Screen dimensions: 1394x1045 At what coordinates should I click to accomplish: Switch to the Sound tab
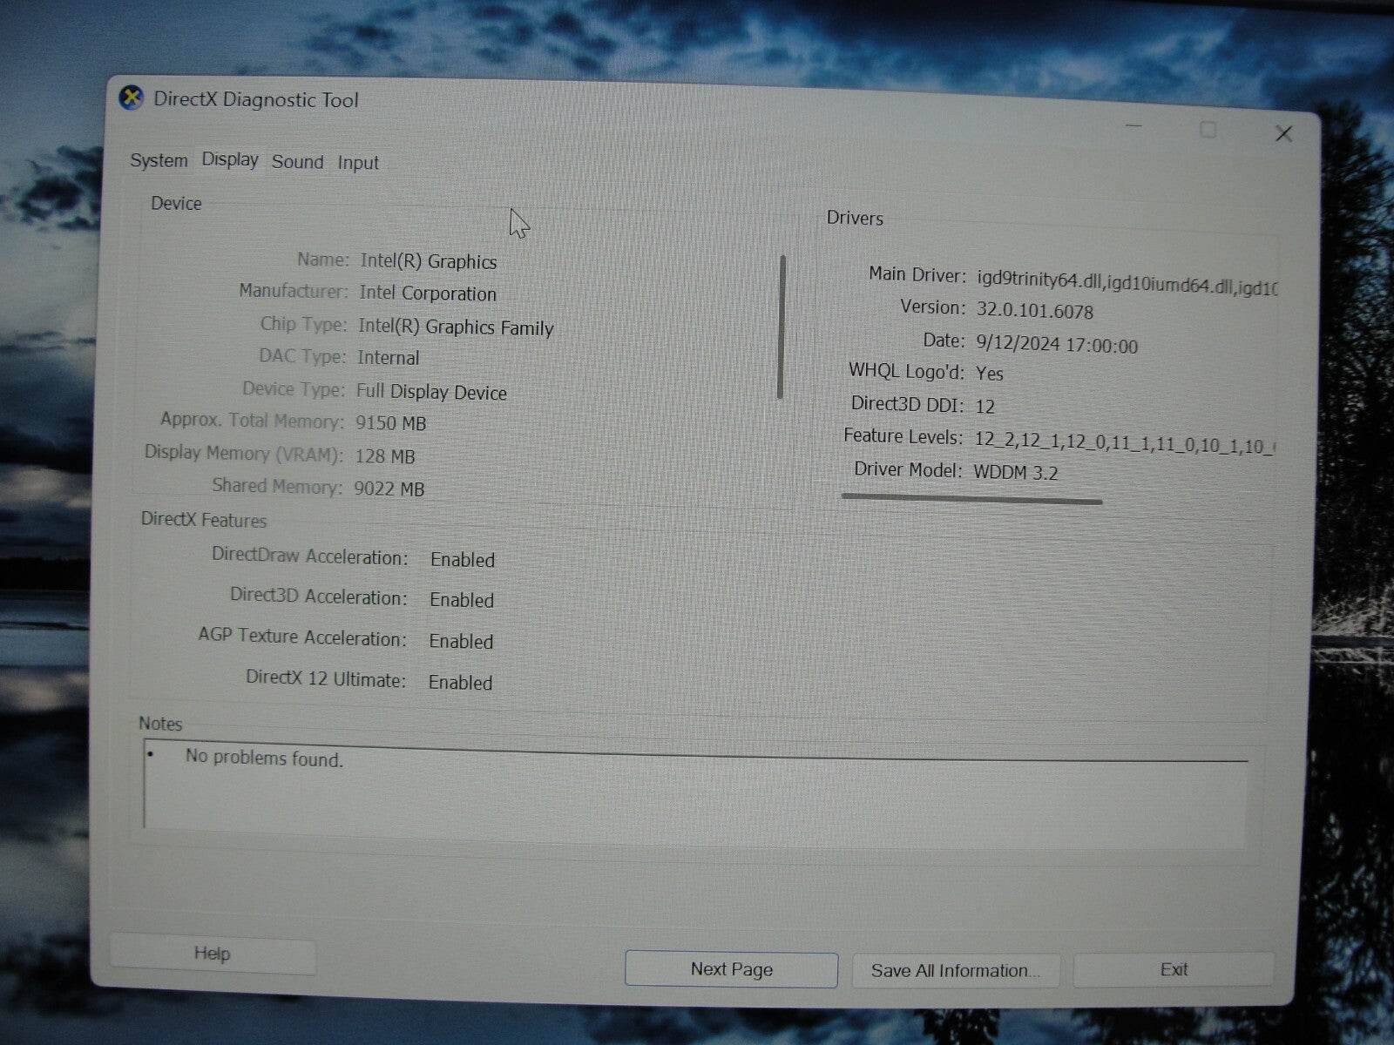[297, 161]
